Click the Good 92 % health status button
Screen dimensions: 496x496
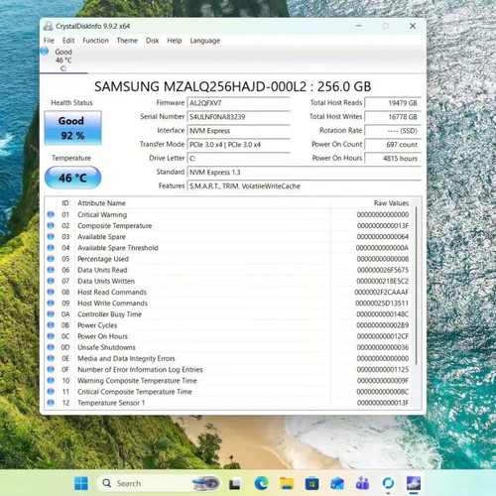click(72, 128)
